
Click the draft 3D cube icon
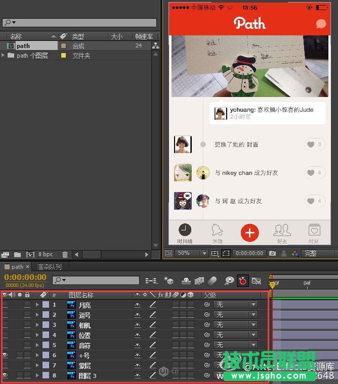pyautogui.click(x=168, y=280)
